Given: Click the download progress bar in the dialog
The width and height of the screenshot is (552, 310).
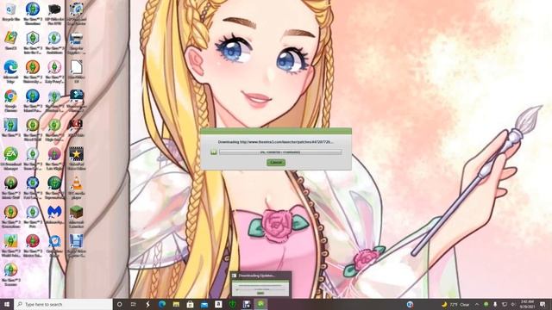Looking at the screenshot, I should pos(280,152).
